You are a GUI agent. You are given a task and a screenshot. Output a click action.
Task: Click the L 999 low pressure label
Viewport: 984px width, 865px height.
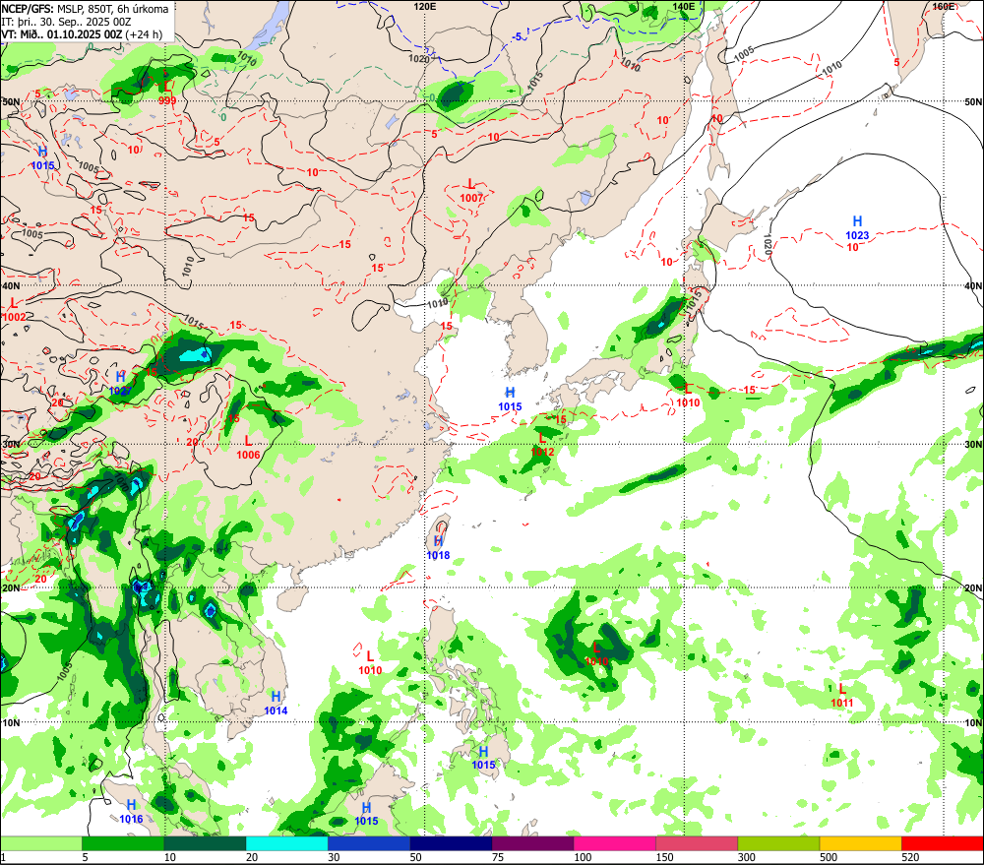167,93
